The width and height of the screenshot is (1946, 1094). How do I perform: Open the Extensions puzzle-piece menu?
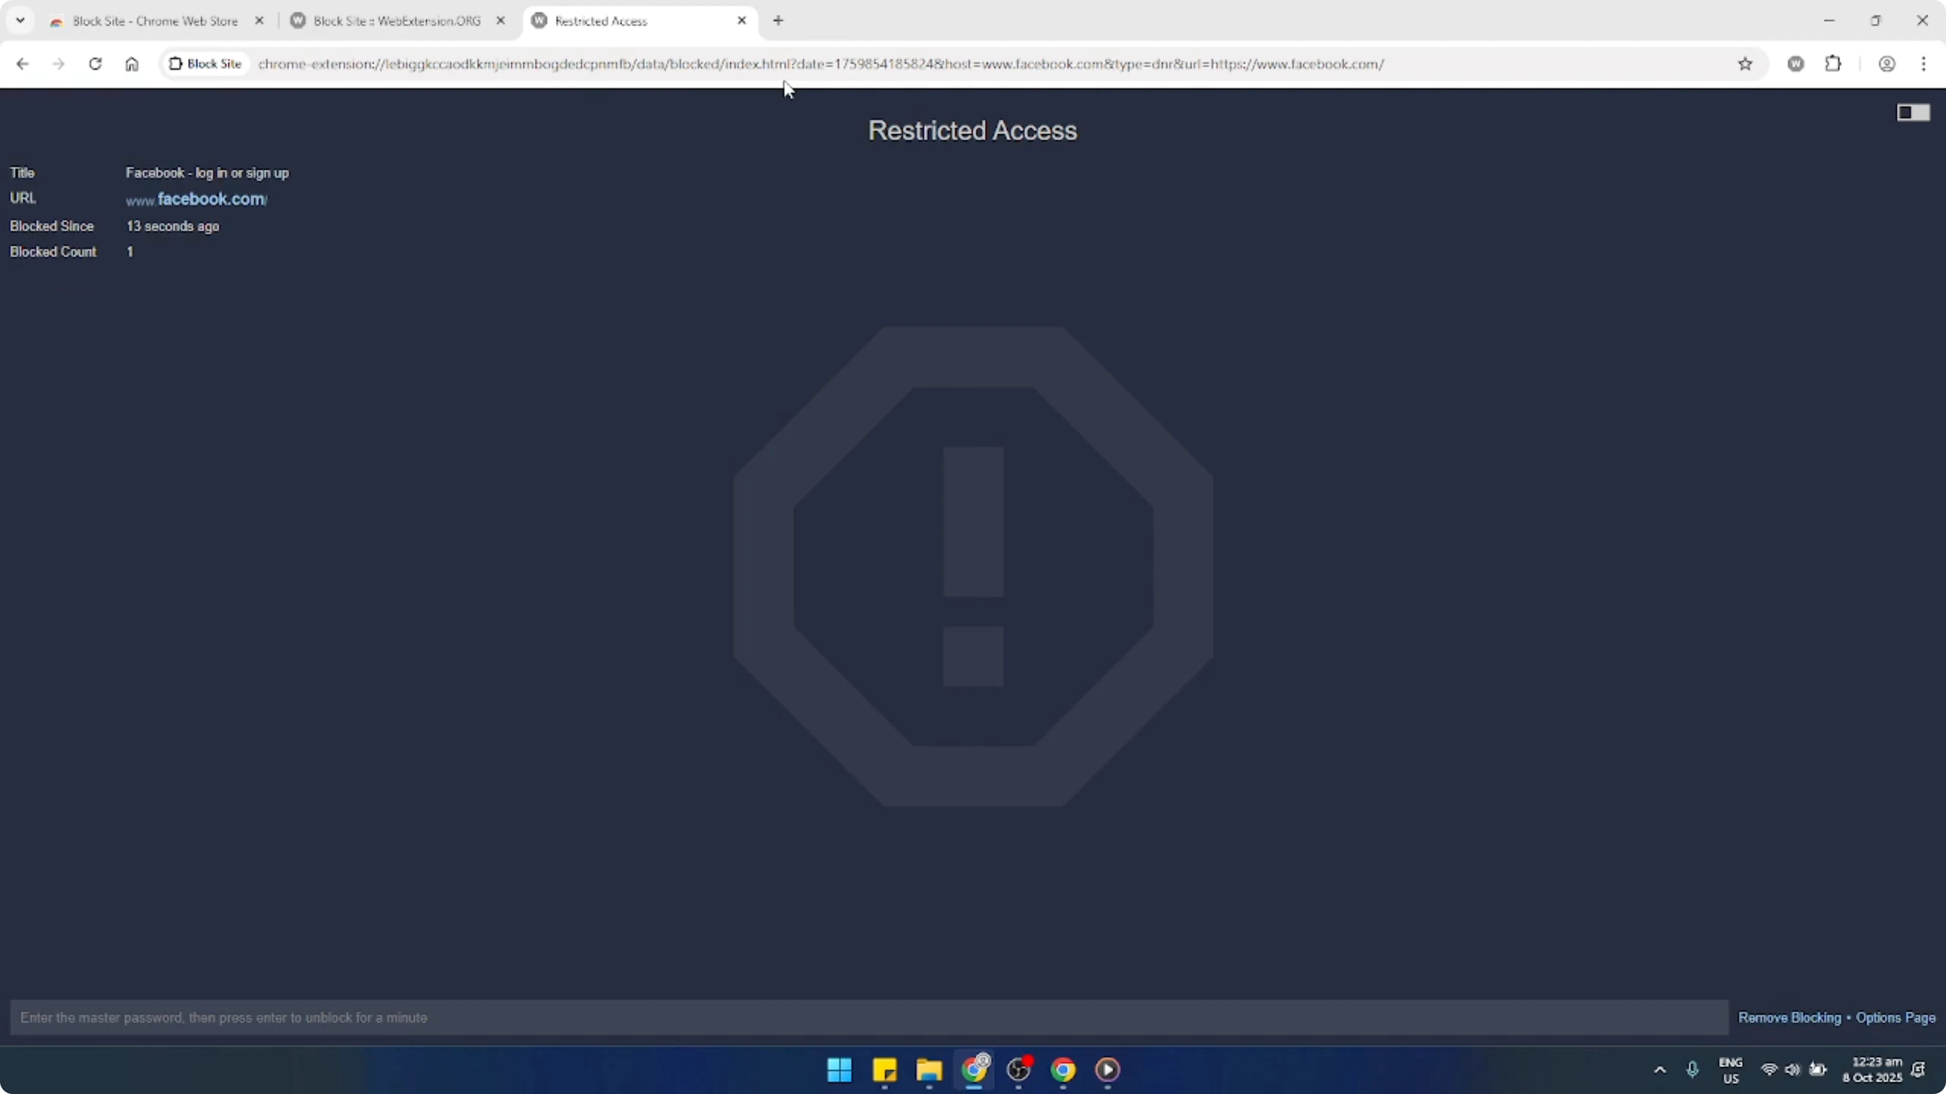point(1833,64)
